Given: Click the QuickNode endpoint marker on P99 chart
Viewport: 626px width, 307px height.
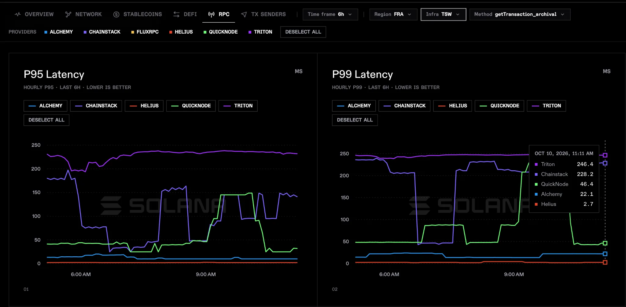Looking at the screenshot, I should tap(605, 243).
